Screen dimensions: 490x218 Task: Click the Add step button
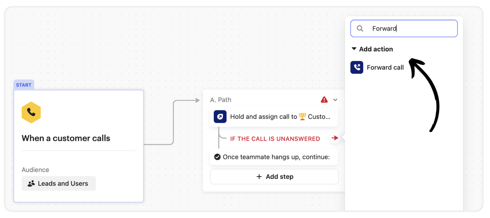274,177
